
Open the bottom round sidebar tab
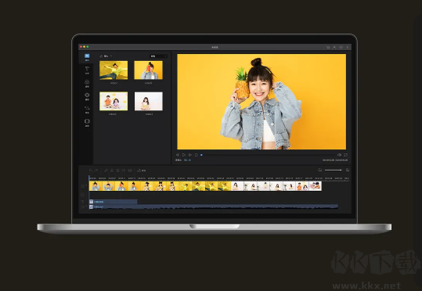point(87,122)
